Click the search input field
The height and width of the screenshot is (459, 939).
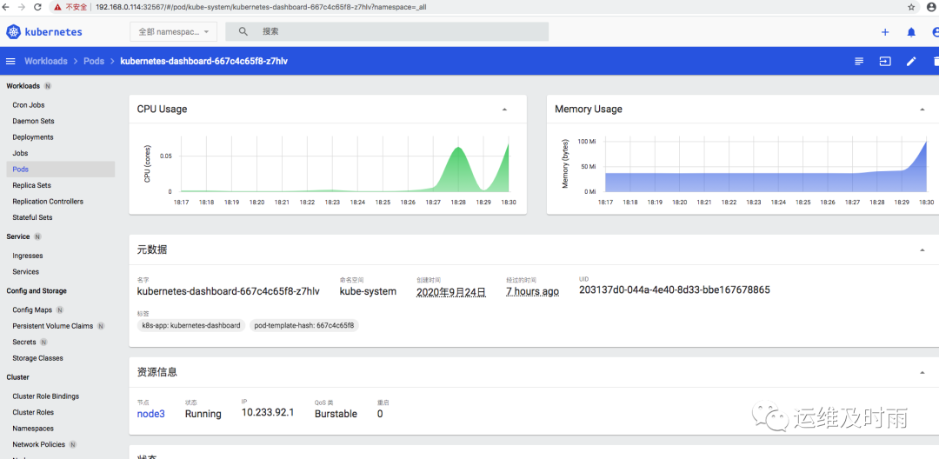coord(387,31)
